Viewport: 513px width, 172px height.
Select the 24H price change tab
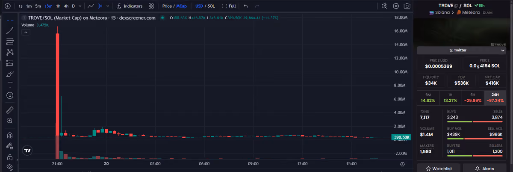click(x=495, y=98)
